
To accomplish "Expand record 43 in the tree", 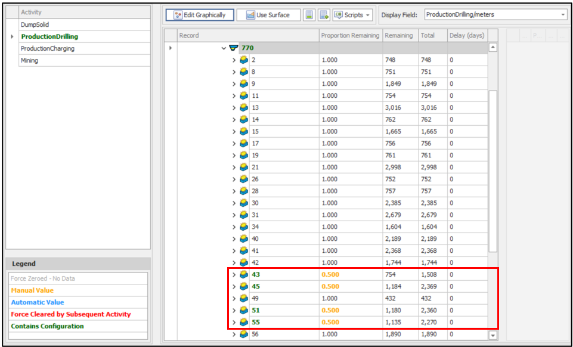I will pyautogui.click(x=234, y=275).
